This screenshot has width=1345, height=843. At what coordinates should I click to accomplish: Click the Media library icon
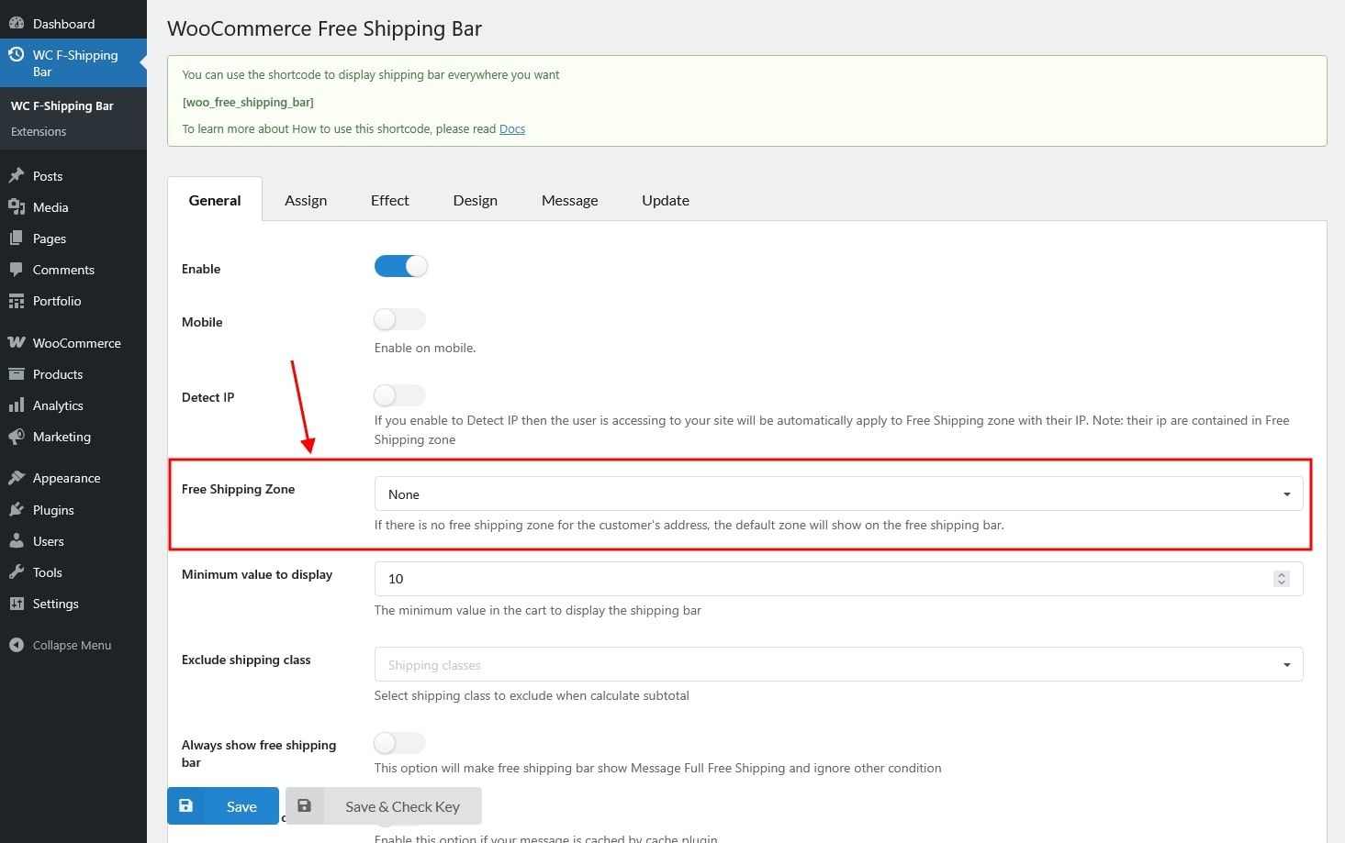17,207
